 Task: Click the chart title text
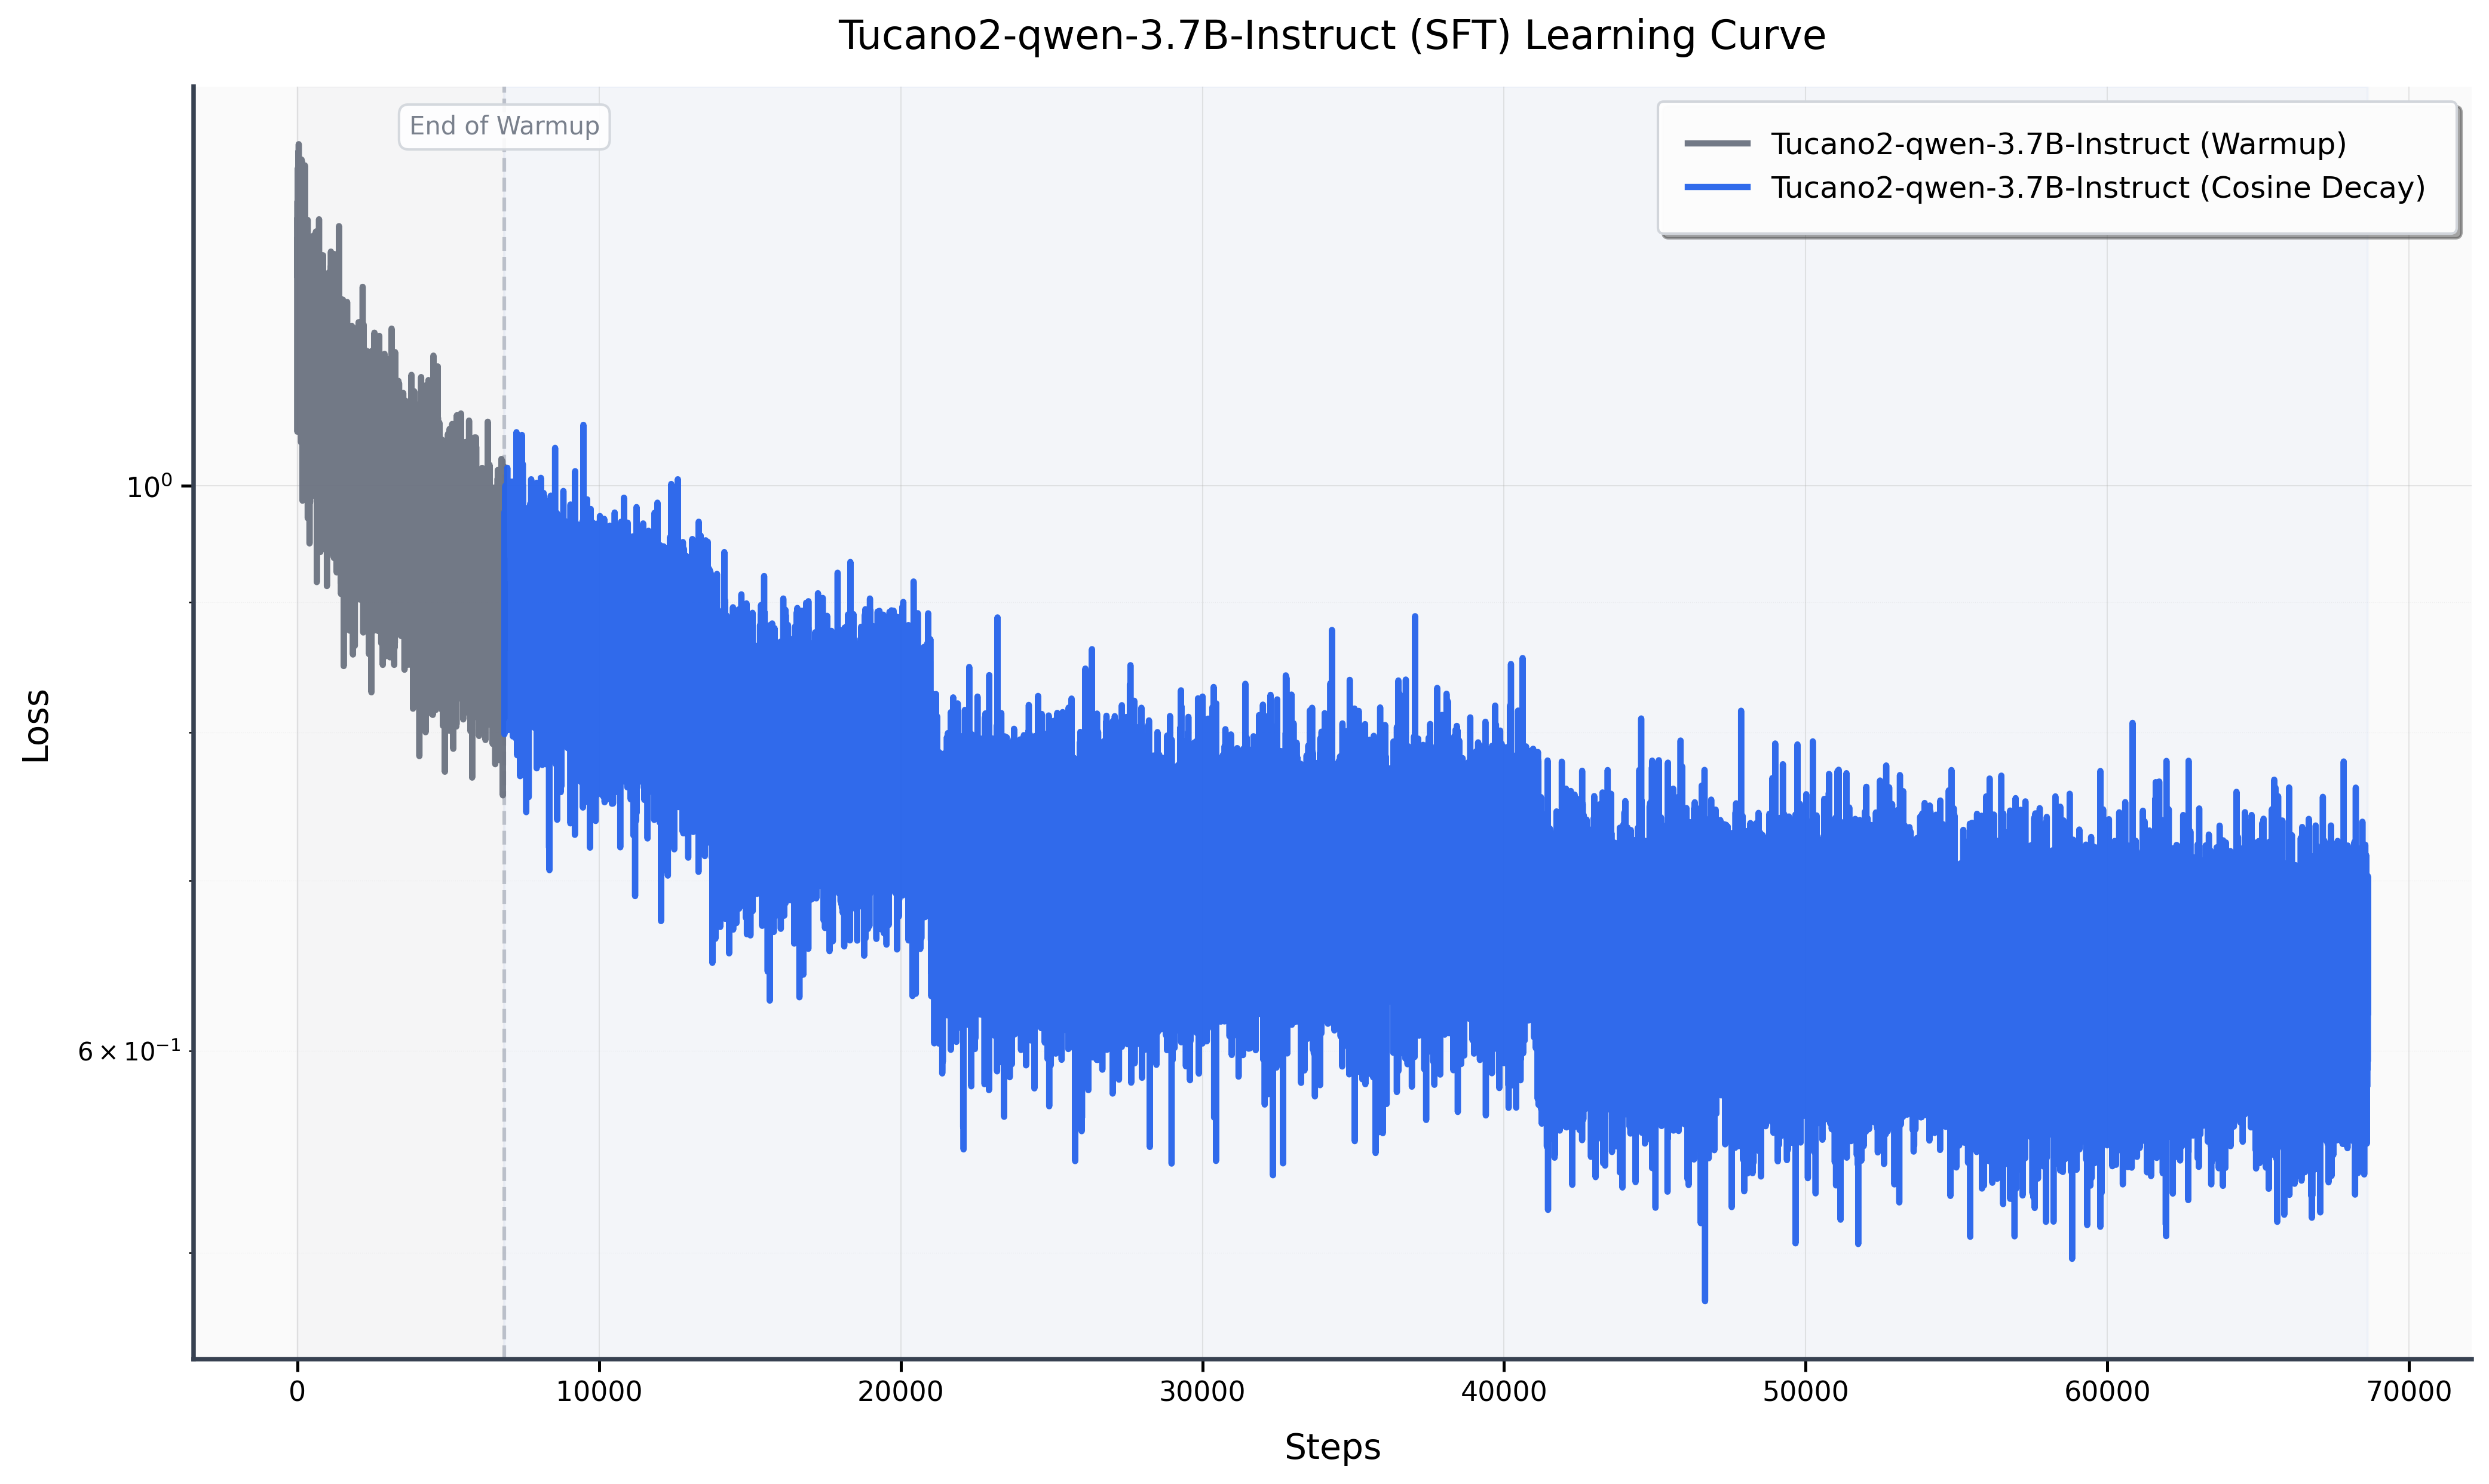pyautogui.click(x=1332, y=36)
